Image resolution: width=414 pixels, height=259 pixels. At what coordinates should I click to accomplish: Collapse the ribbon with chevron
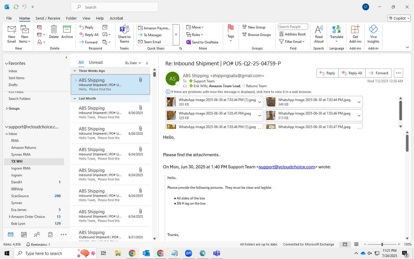pyautogui.click(x=407, y=47)
